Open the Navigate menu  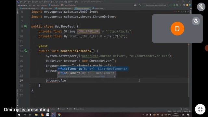35,2
